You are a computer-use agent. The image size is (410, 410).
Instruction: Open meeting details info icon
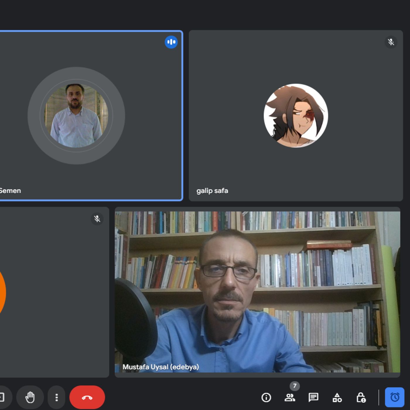pos(266,397)
